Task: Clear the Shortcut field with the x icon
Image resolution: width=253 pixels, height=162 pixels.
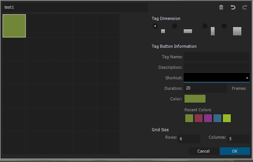Action: click(x=247, y=78)
